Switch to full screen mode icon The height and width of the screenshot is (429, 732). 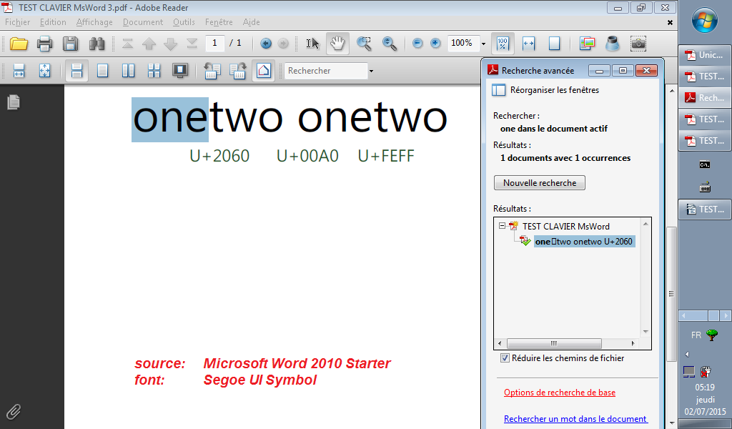pyautogui.click(x=180, y=71)
